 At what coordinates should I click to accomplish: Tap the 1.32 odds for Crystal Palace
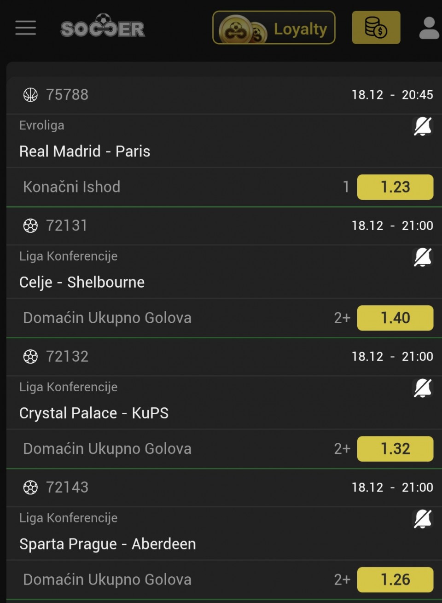tap(395, 449)
